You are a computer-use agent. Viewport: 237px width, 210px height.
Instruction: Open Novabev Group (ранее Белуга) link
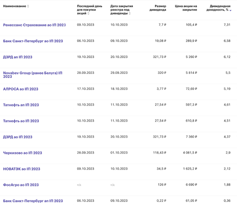33,73
